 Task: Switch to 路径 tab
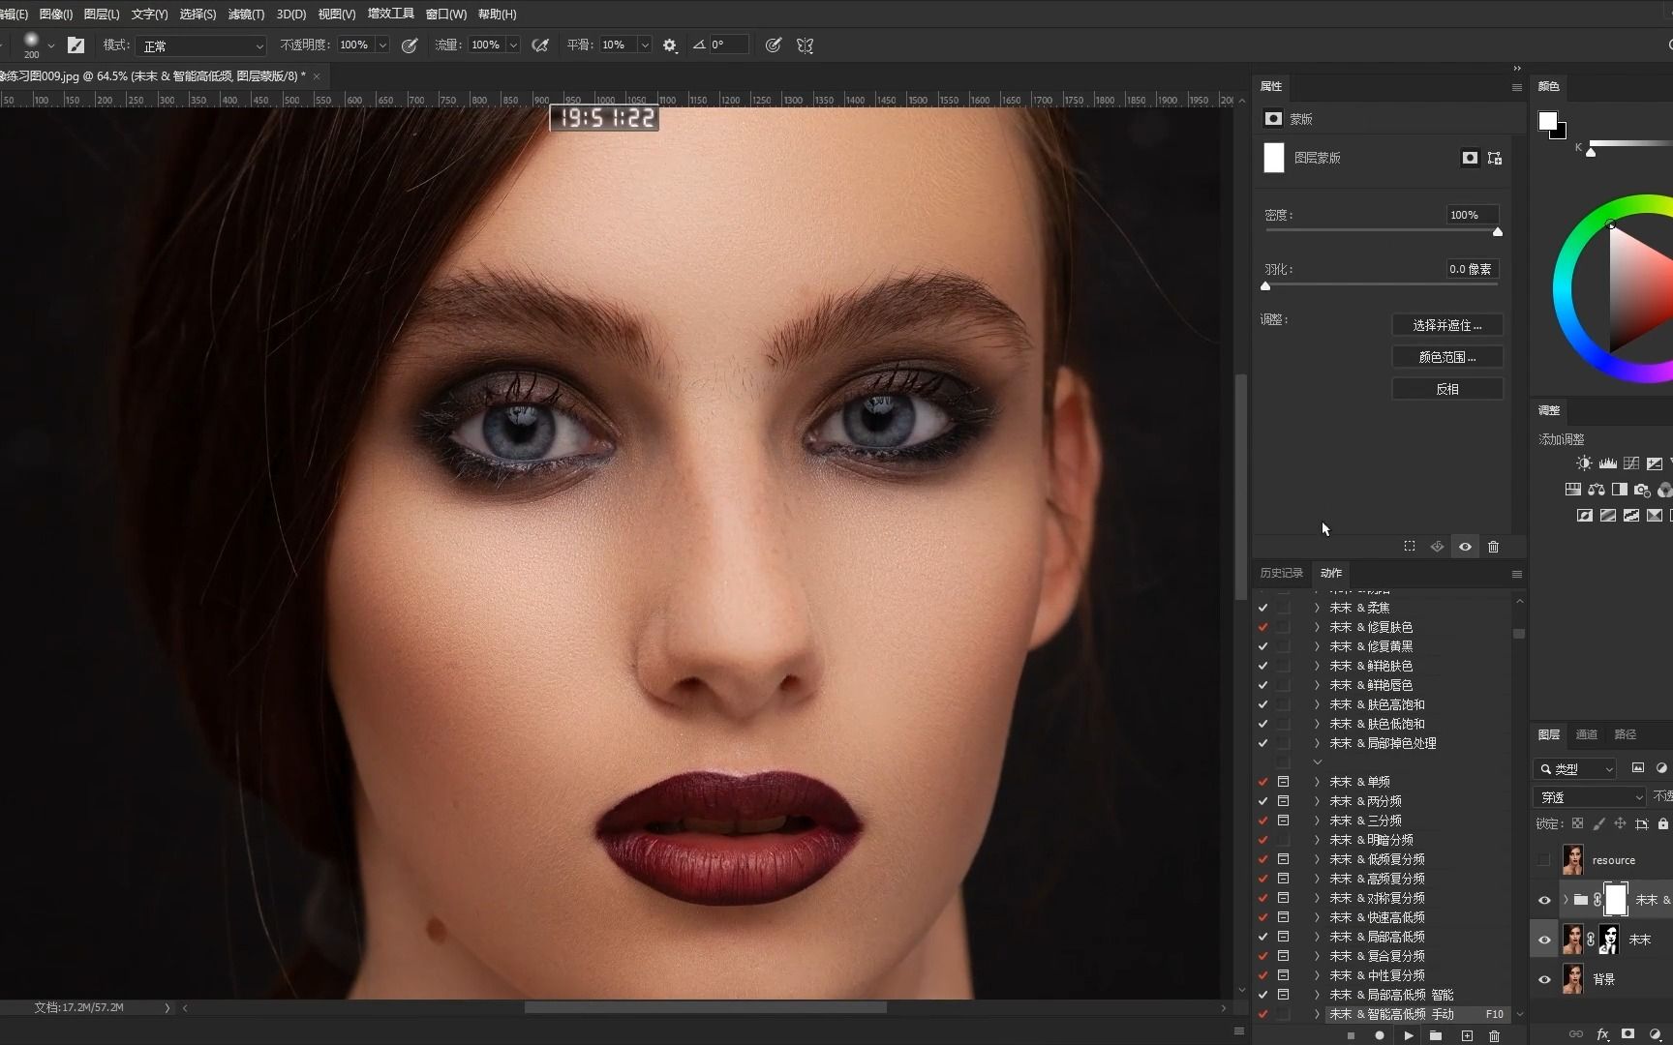click(x=1625, y=734)
